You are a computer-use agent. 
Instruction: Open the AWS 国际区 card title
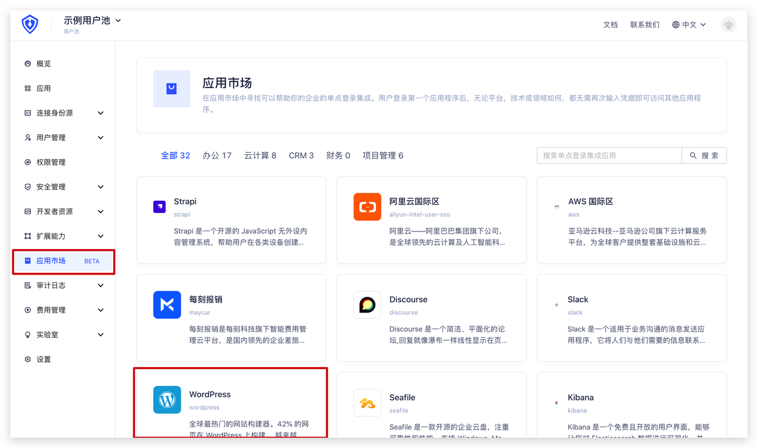590,201
